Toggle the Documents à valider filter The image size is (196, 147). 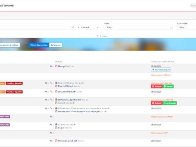pyautogui.click(x=9, y=45)
